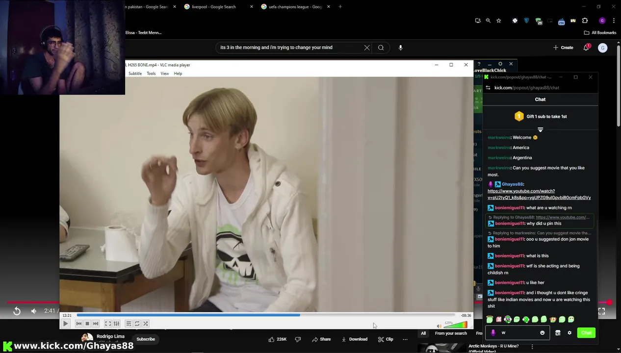Skip to previous media in VLC
The height and width of the screenshot is (353, 621).
pos(78,324)
